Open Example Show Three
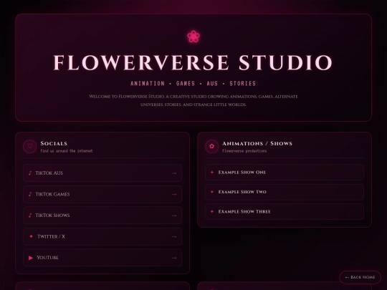Viewport: 387px width, 290px height. pos(285,211)
